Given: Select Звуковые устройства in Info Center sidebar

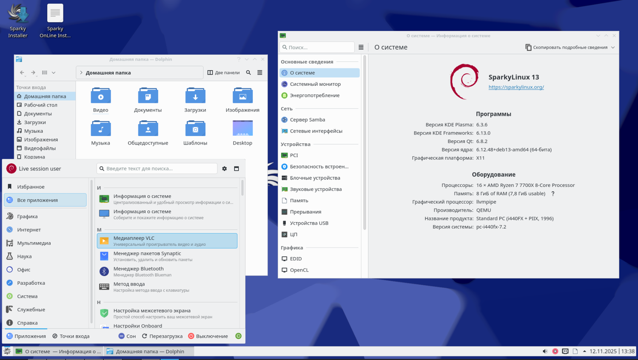Looking at the screenshot, I should coord(319,189).
